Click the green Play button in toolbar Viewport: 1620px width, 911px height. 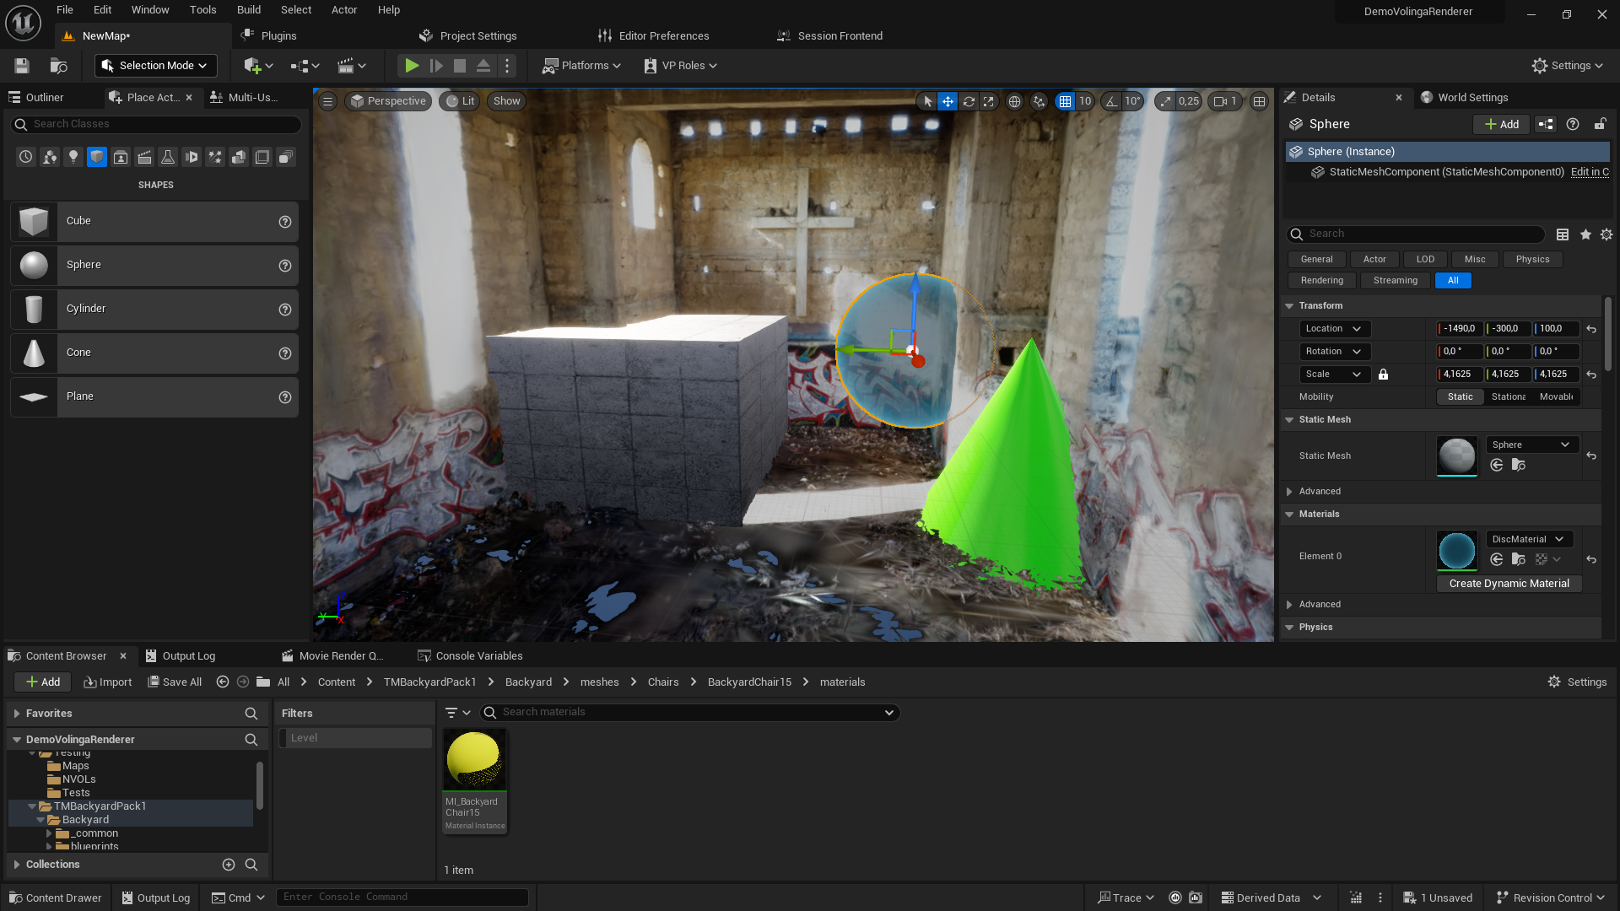(412, 66)
